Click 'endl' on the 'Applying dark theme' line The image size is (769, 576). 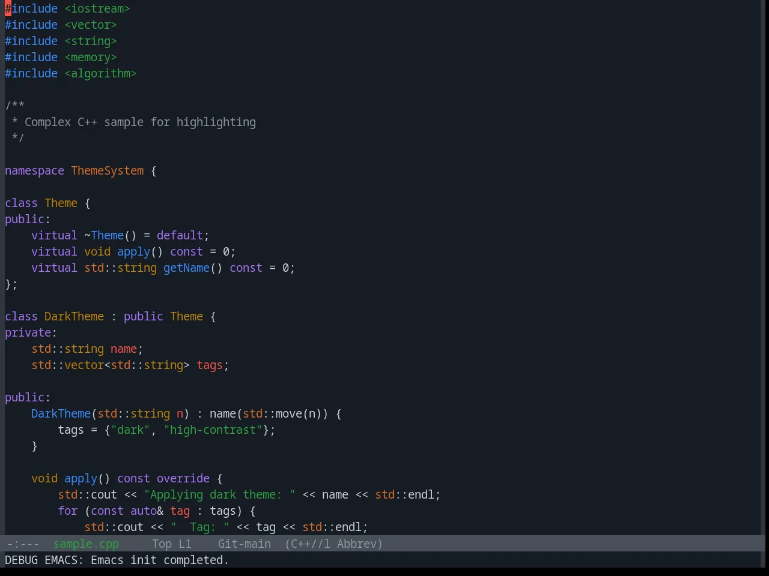coord(421,494)
